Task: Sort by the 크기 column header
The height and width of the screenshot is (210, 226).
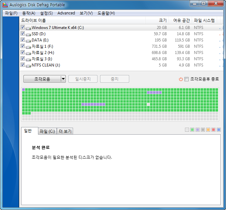Action: click(x=157, y=20)
